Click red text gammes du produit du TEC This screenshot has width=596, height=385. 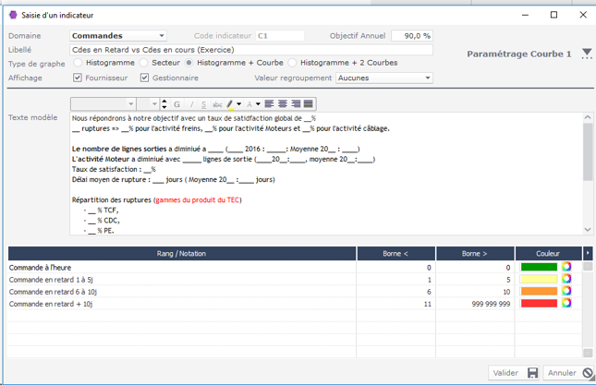point(197,200)
